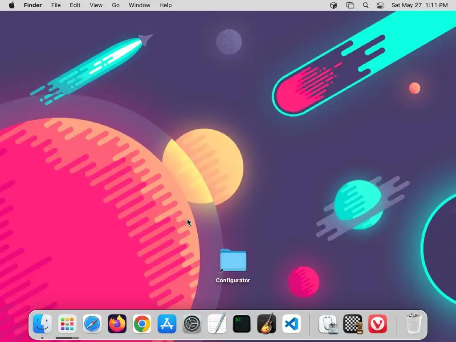This screenshot has width=456, height=342.
Task: Open the View menu
Action: tap(96, 5)
